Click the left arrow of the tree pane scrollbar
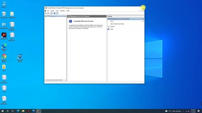202x113 pixels. pyautogui.click(x=45, y=80)
